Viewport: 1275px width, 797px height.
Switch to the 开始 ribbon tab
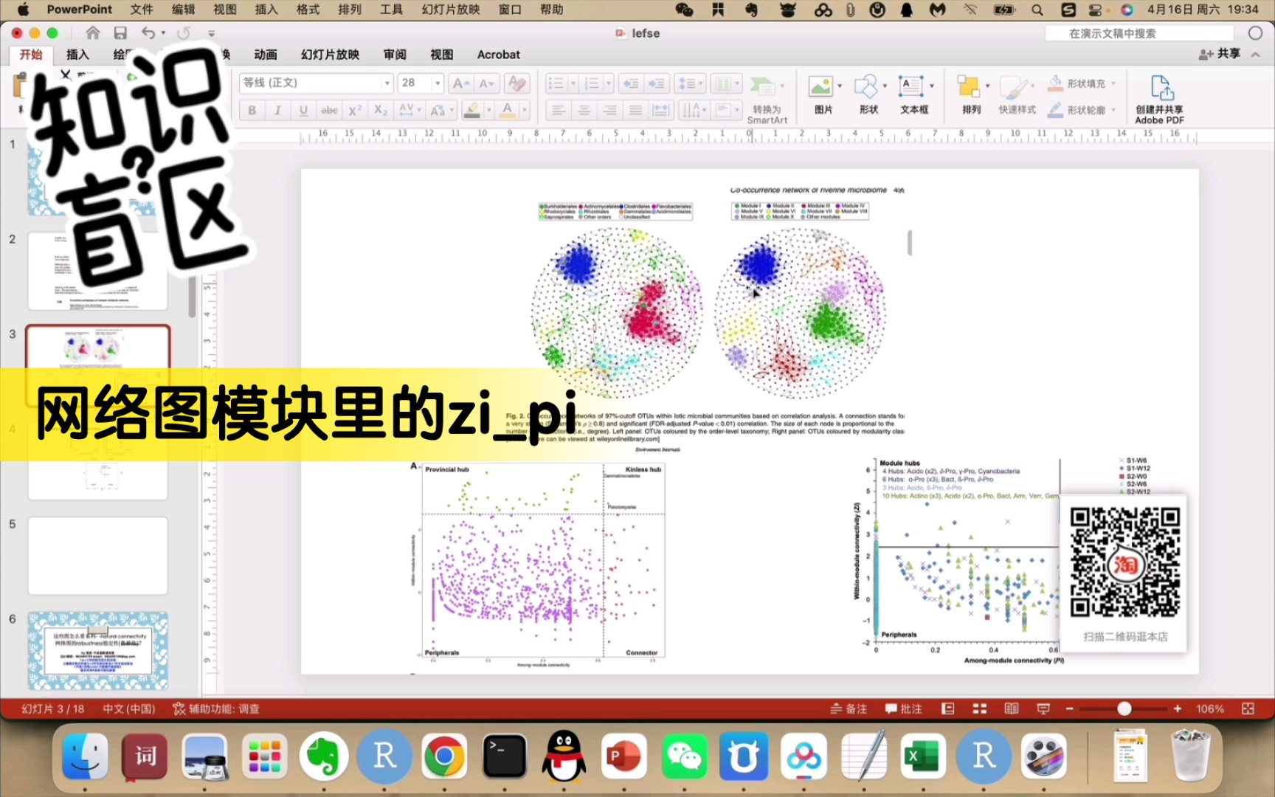point(31,55)
